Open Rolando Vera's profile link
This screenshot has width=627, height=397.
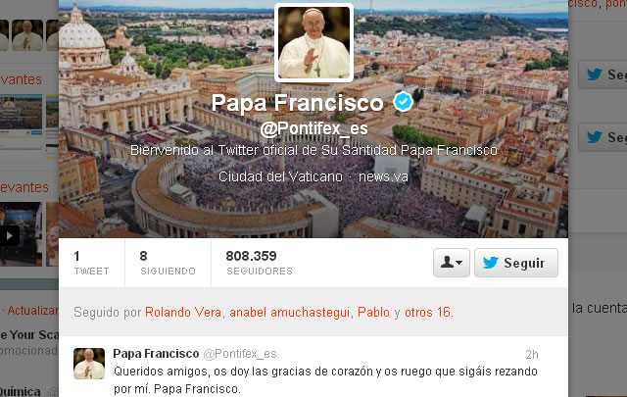[183, 312]
